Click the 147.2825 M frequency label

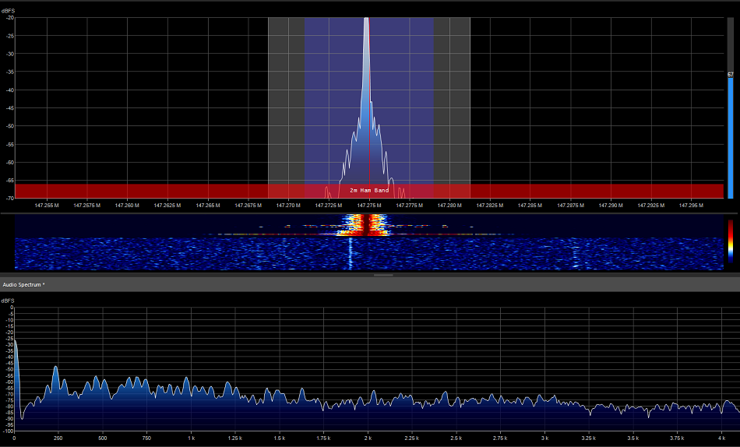point(490,206)
